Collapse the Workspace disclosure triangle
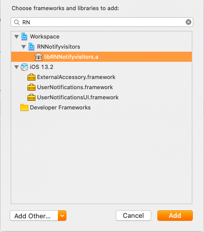The width and height of the screenshot is (204, 232). [16, 36]
